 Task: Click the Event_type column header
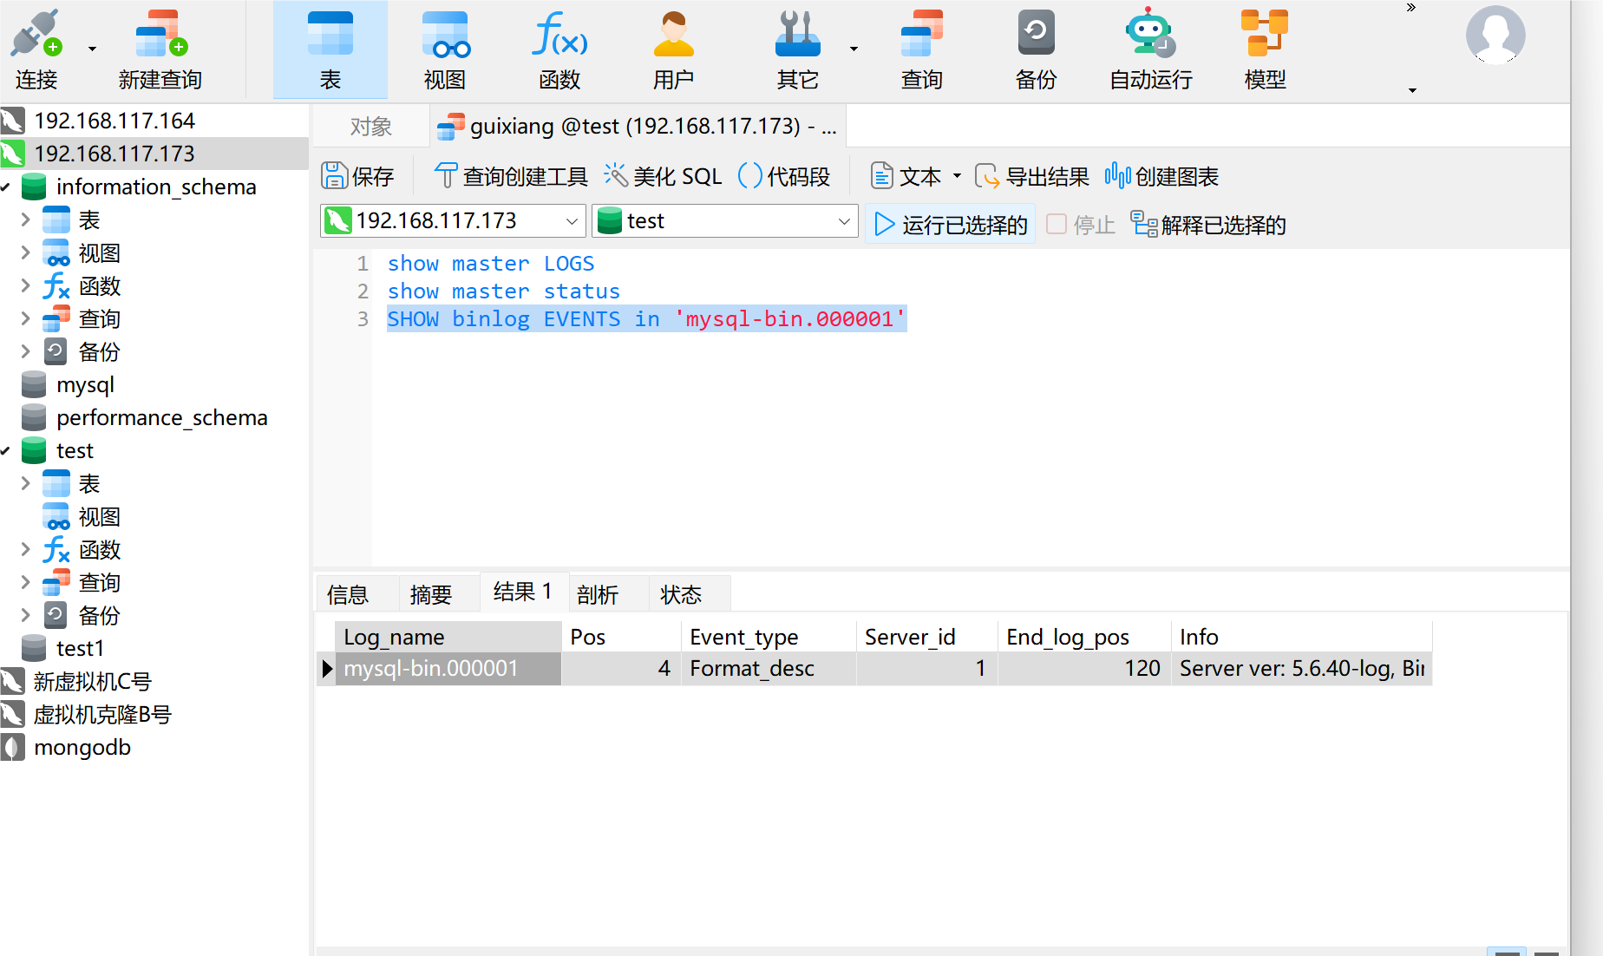pyautogui.click(x=769, y=637)
